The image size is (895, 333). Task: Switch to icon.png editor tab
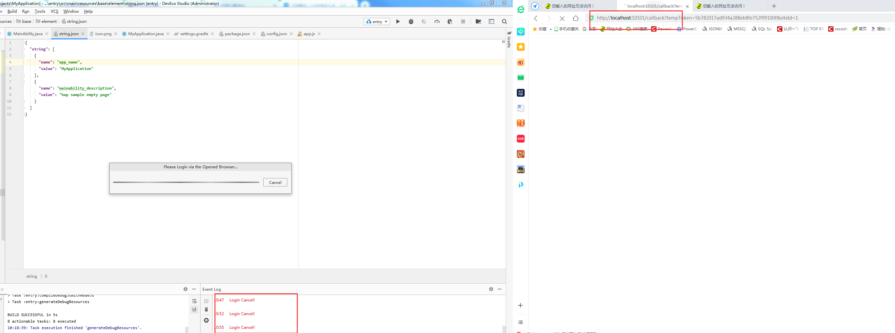[103, 34]
